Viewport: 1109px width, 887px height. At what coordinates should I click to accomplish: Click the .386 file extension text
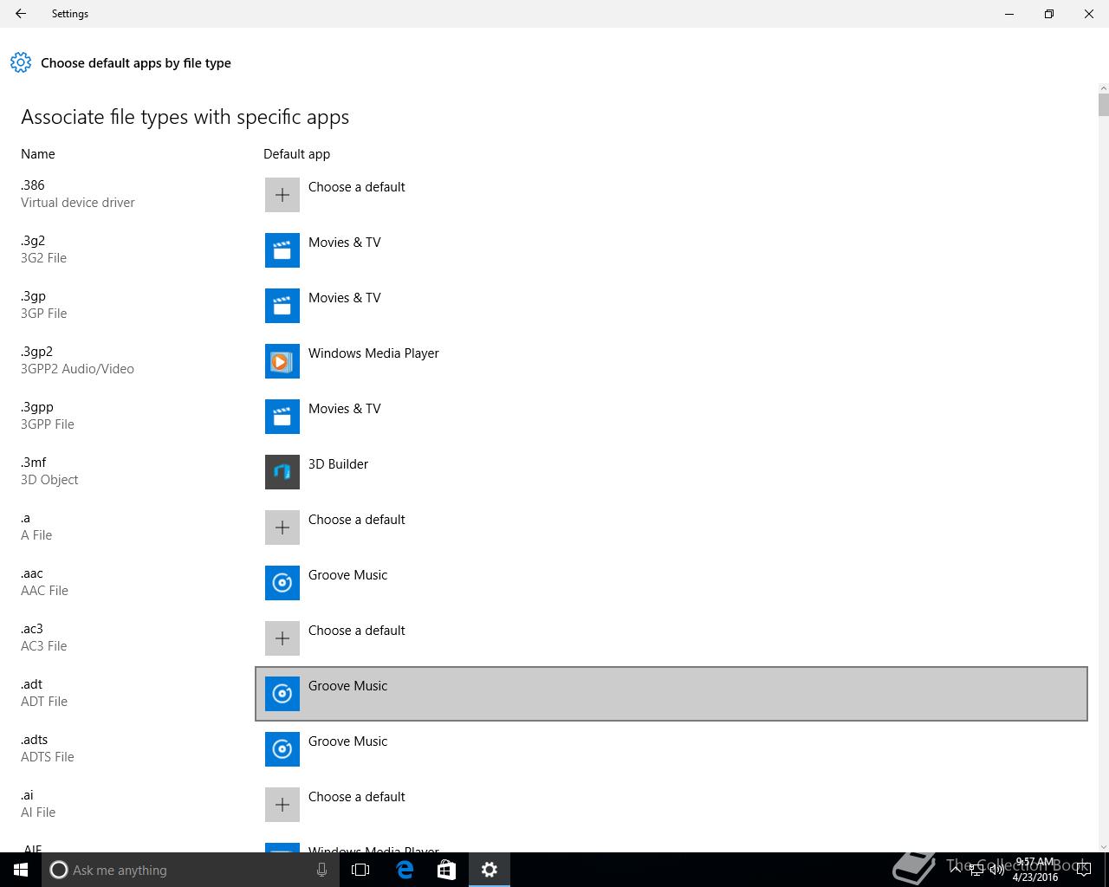(33, 185)
